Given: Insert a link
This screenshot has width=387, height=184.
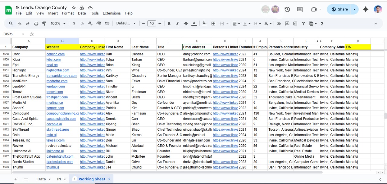Looking at the screenshot, I should [x=279, y=23].
